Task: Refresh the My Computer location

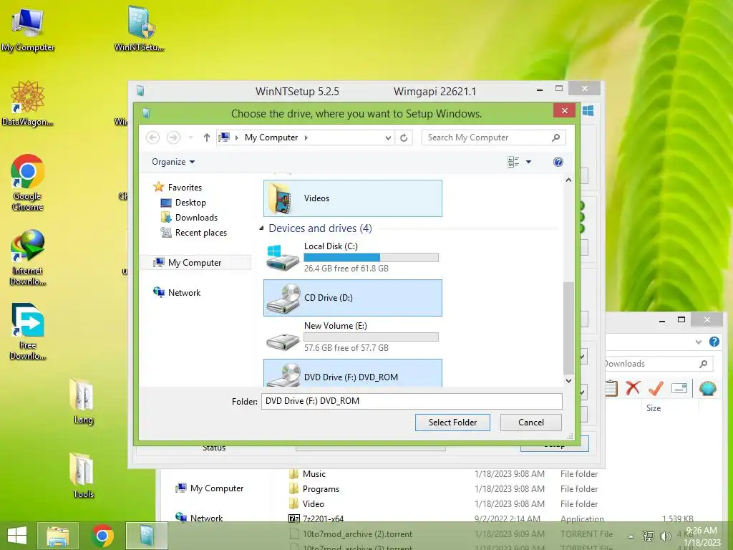Action: coord(404,137)
